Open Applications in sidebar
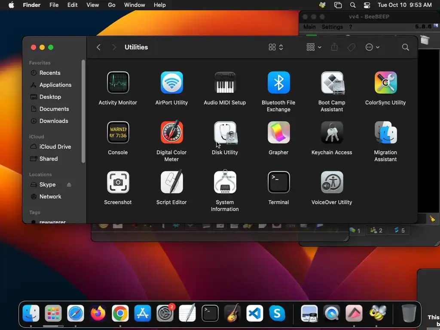The image size is (440, 330). coord(55,85)
